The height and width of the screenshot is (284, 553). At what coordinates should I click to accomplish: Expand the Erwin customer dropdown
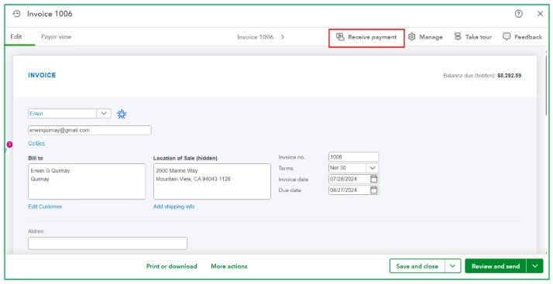(104, 114)
